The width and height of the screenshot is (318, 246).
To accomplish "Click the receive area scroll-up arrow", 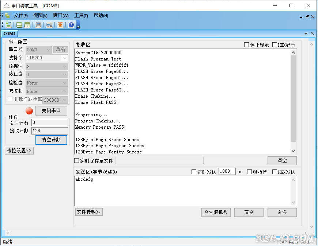I will [x=293, y=52].
